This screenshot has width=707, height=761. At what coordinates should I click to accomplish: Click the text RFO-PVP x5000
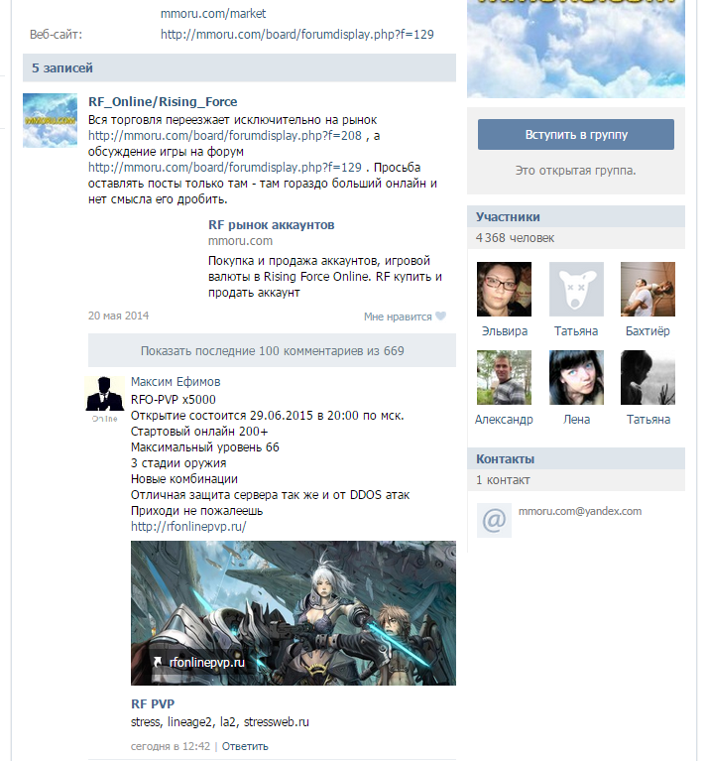click(174, 400)
